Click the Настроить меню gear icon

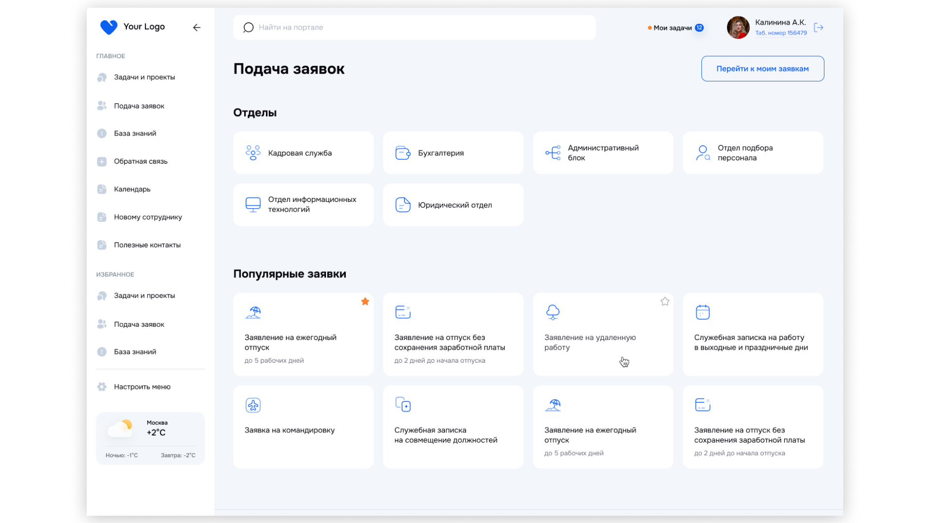click(x=102, y=387)
